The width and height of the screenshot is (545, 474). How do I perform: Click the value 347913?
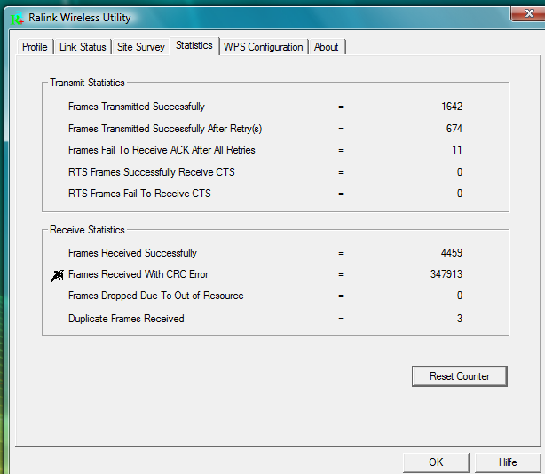coord(446,274)
